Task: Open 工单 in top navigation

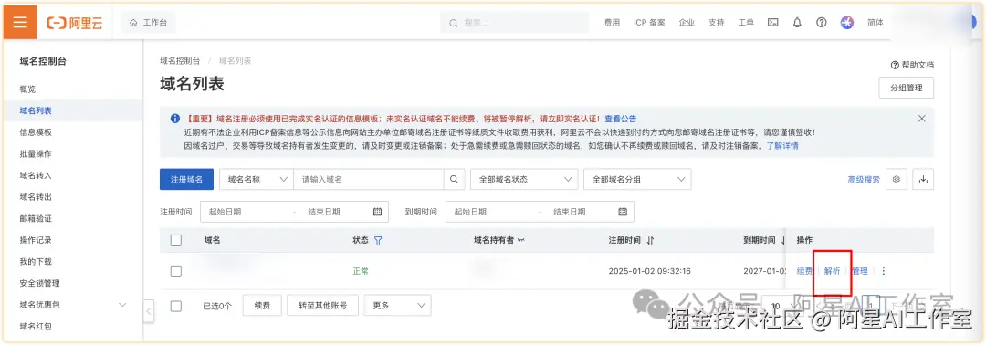Action: (x=746, y=23)
